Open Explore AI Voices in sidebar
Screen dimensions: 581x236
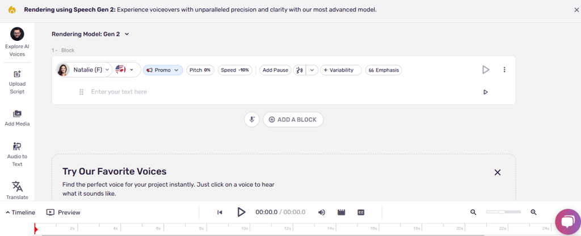(17, 42)
